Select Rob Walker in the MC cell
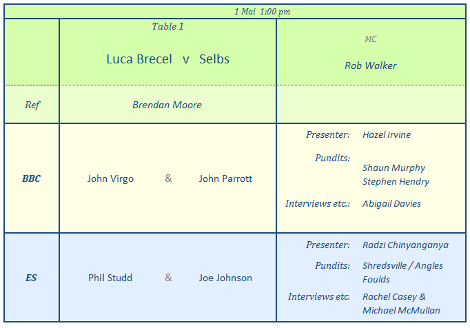470x328 pixels. click(371, 66)
